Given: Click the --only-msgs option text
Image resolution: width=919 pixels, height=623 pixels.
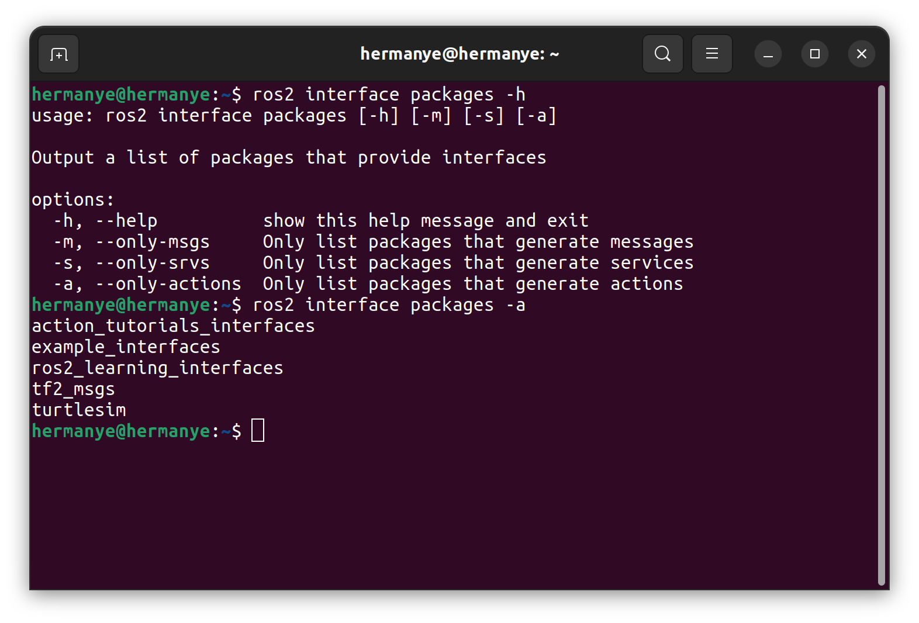Looking at the screenshot, I should (x=153, y=242).
